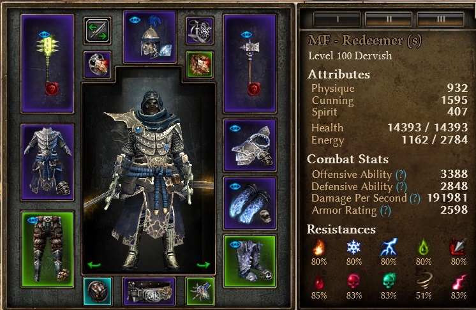The image size is (476, 310).
Task: Toggle visibility eye on the pants slot
Action: [33, 220]
